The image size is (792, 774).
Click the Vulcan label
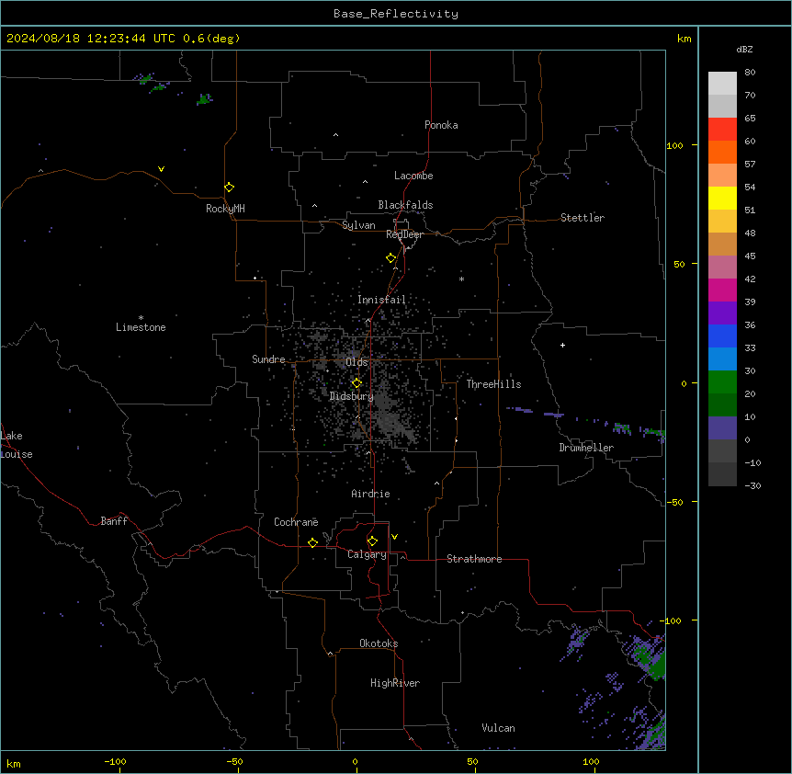coord(498,728)
